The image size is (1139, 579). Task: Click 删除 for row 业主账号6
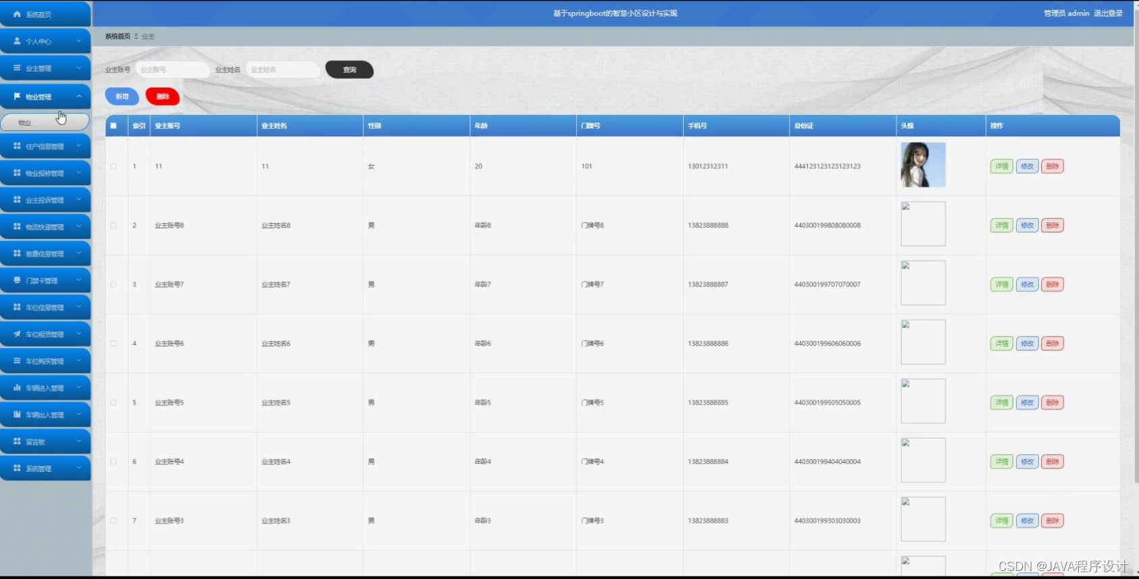(x=1053, y=343)
